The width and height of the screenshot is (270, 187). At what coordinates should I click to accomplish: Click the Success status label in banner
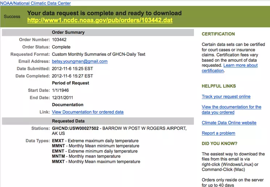[12, 17]
